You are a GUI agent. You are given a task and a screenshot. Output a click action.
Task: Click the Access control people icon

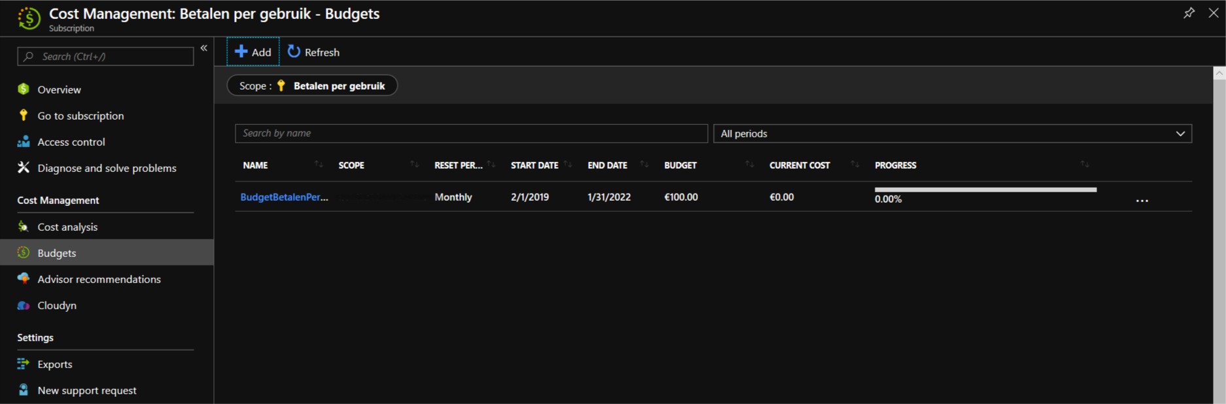24,142
